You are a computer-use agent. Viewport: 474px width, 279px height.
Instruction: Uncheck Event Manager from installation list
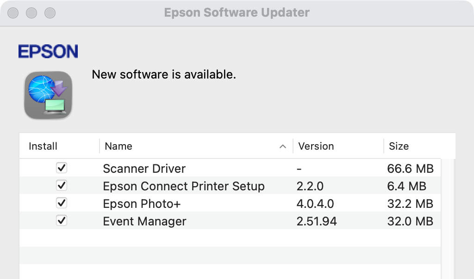click(62, 221)
